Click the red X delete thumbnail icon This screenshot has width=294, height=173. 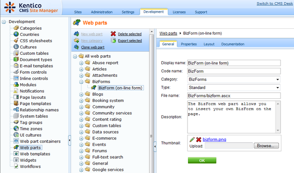198,139
